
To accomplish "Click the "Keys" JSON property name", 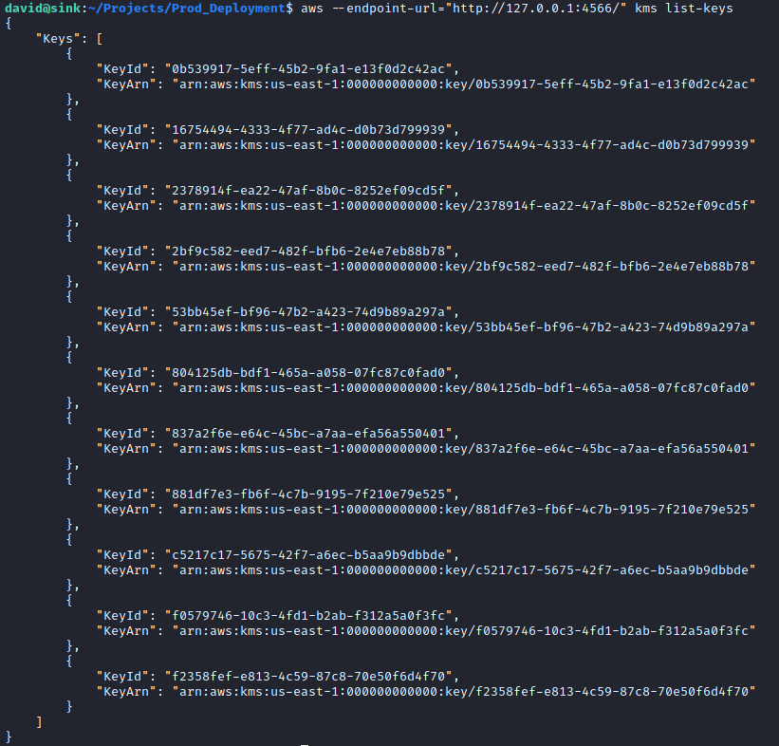I will [59, 39].
